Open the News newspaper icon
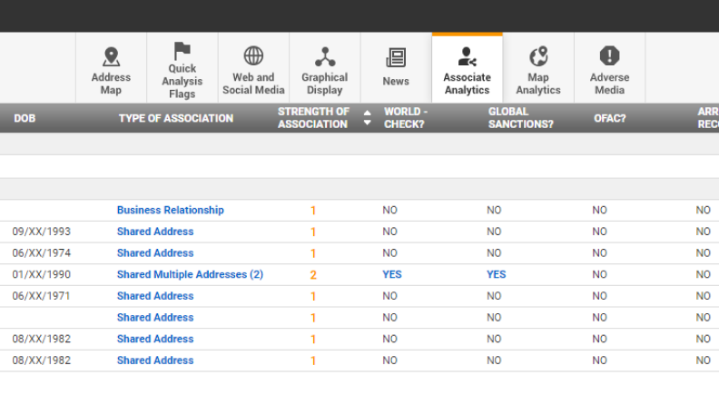The width and height of the screenshot is (719, 405). point(396,58)
